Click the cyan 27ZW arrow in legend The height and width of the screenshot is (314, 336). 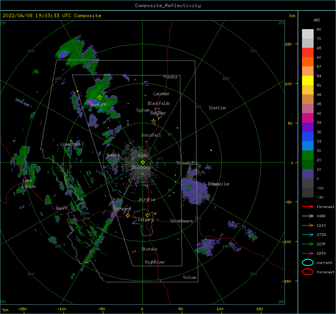pyautogui.click(x=308, y=235)
